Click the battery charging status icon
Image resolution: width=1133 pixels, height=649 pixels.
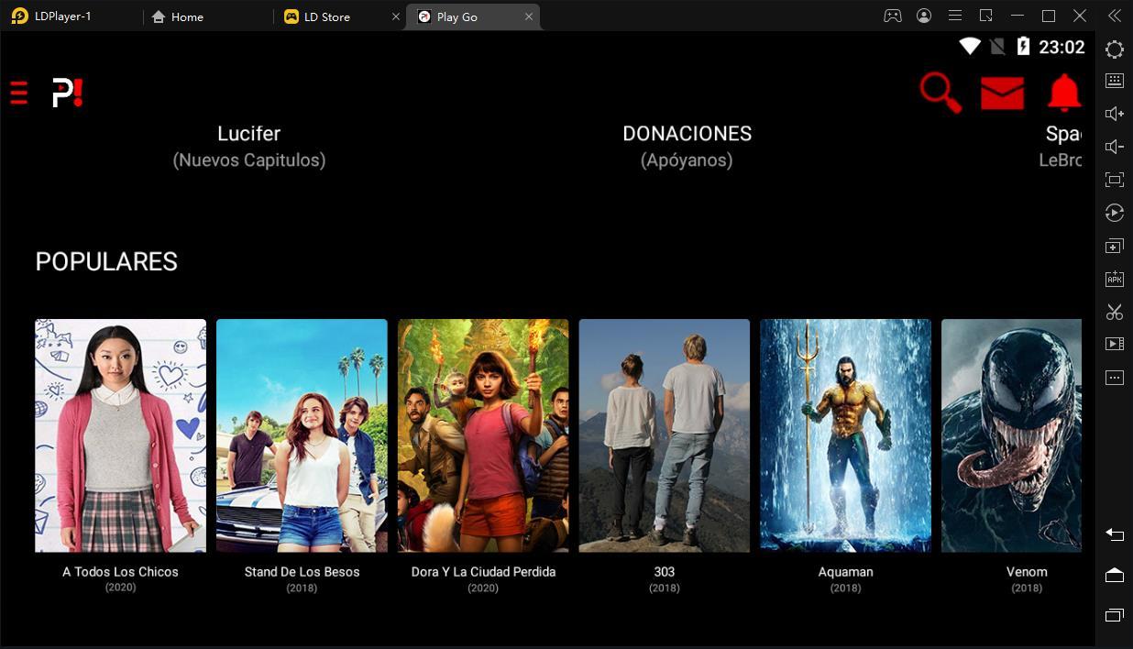tap(1023, 47)
